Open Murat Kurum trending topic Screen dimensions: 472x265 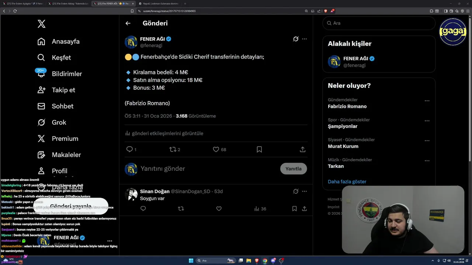point(343,146)
